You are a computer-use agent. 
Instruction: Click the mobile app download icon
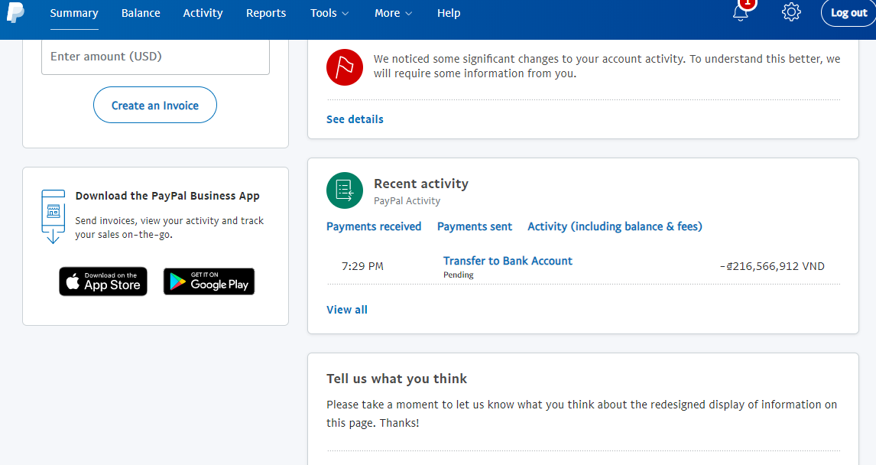(x=53, y=216)
